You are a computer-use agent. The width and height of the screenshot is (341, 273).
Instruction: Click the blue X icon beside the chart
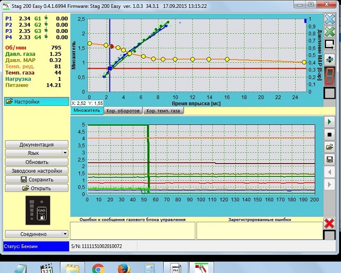(x=329, y=19)
